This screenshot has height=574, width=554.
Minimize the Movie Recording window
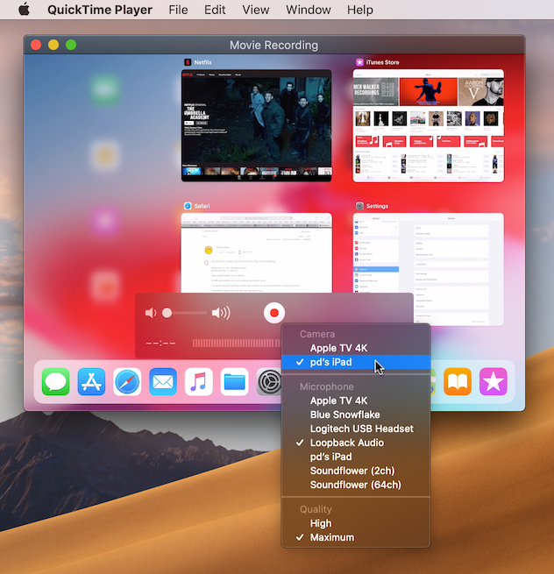53,45
